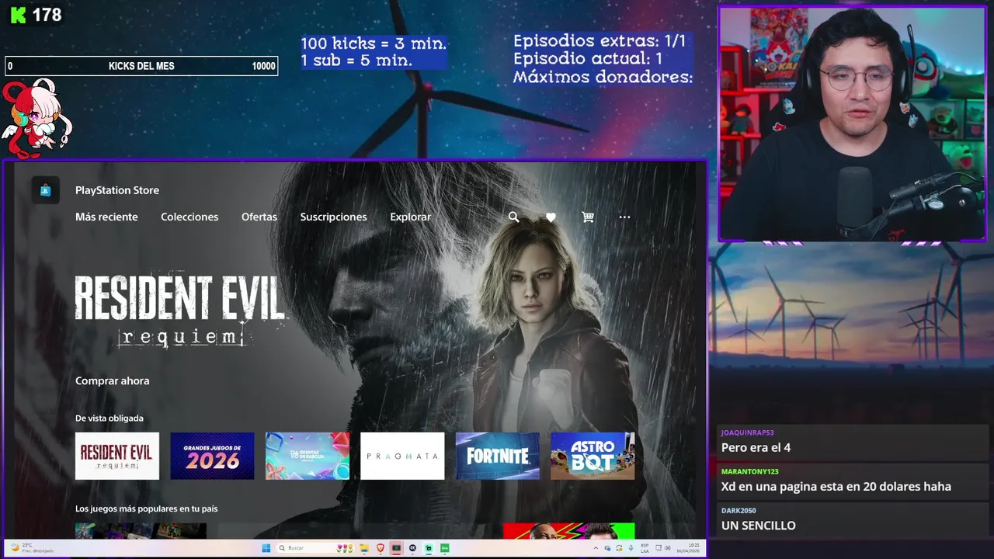
Task: Click Comprar ahora for Resident Evil Requiem
Action: click(x=112, y=381)
